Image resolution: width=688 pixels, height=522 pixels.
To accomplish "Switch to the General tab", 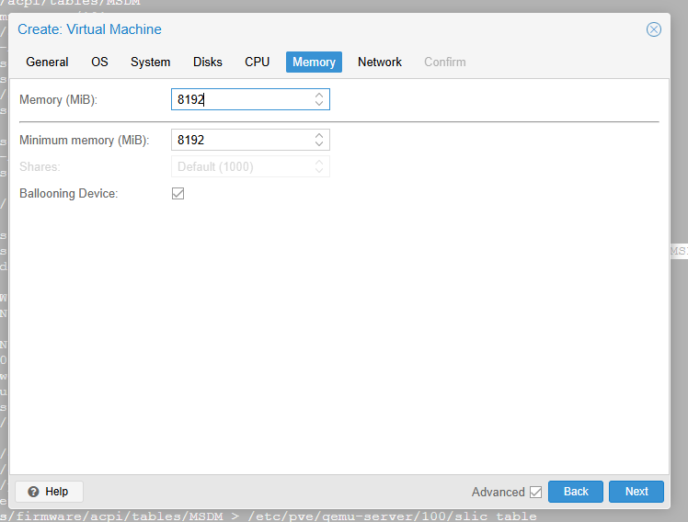I will (47, 62).
